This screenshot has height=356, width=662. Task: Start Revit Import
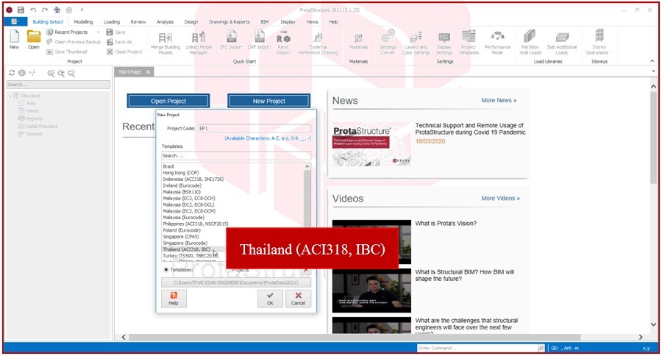[x=283, y=43]
